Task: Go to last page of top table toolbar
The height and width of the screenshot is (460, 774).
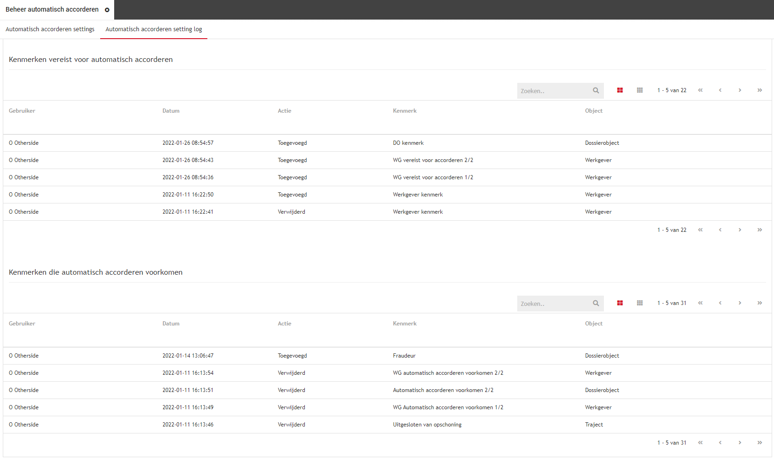Action: (760, 90)
